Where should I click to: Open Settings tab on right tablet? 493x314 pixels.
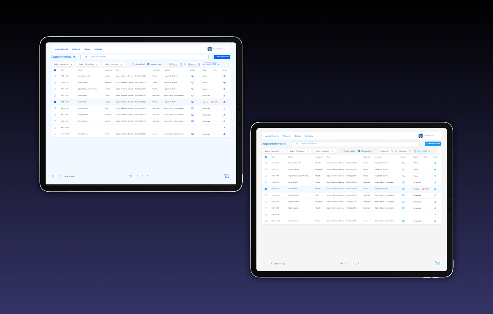[x=309, y=136]
